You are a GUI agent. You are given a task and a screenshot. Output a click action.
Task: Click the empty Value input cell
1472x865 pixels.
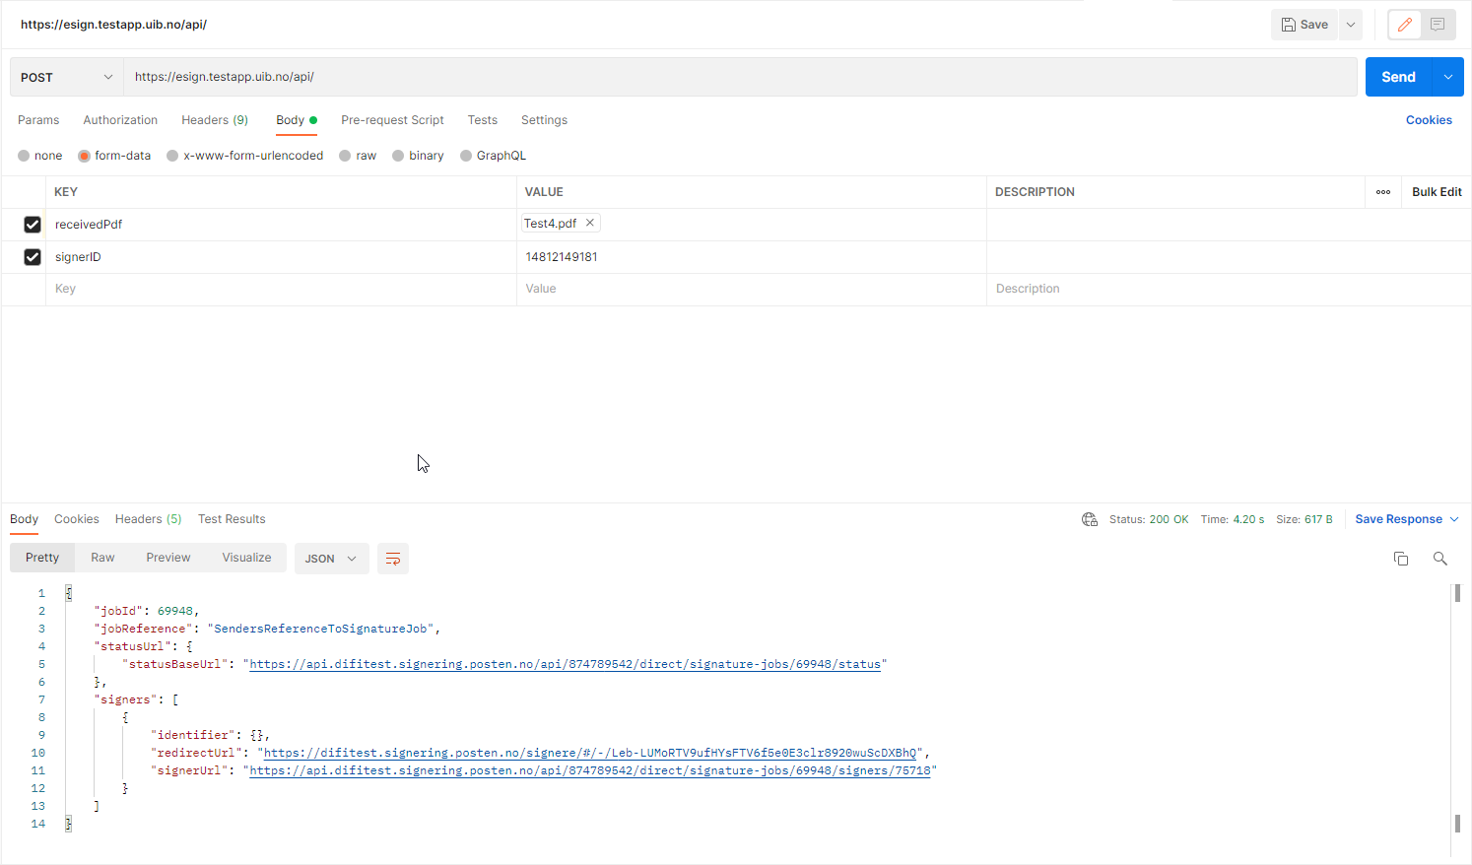[x=752, y=289]
